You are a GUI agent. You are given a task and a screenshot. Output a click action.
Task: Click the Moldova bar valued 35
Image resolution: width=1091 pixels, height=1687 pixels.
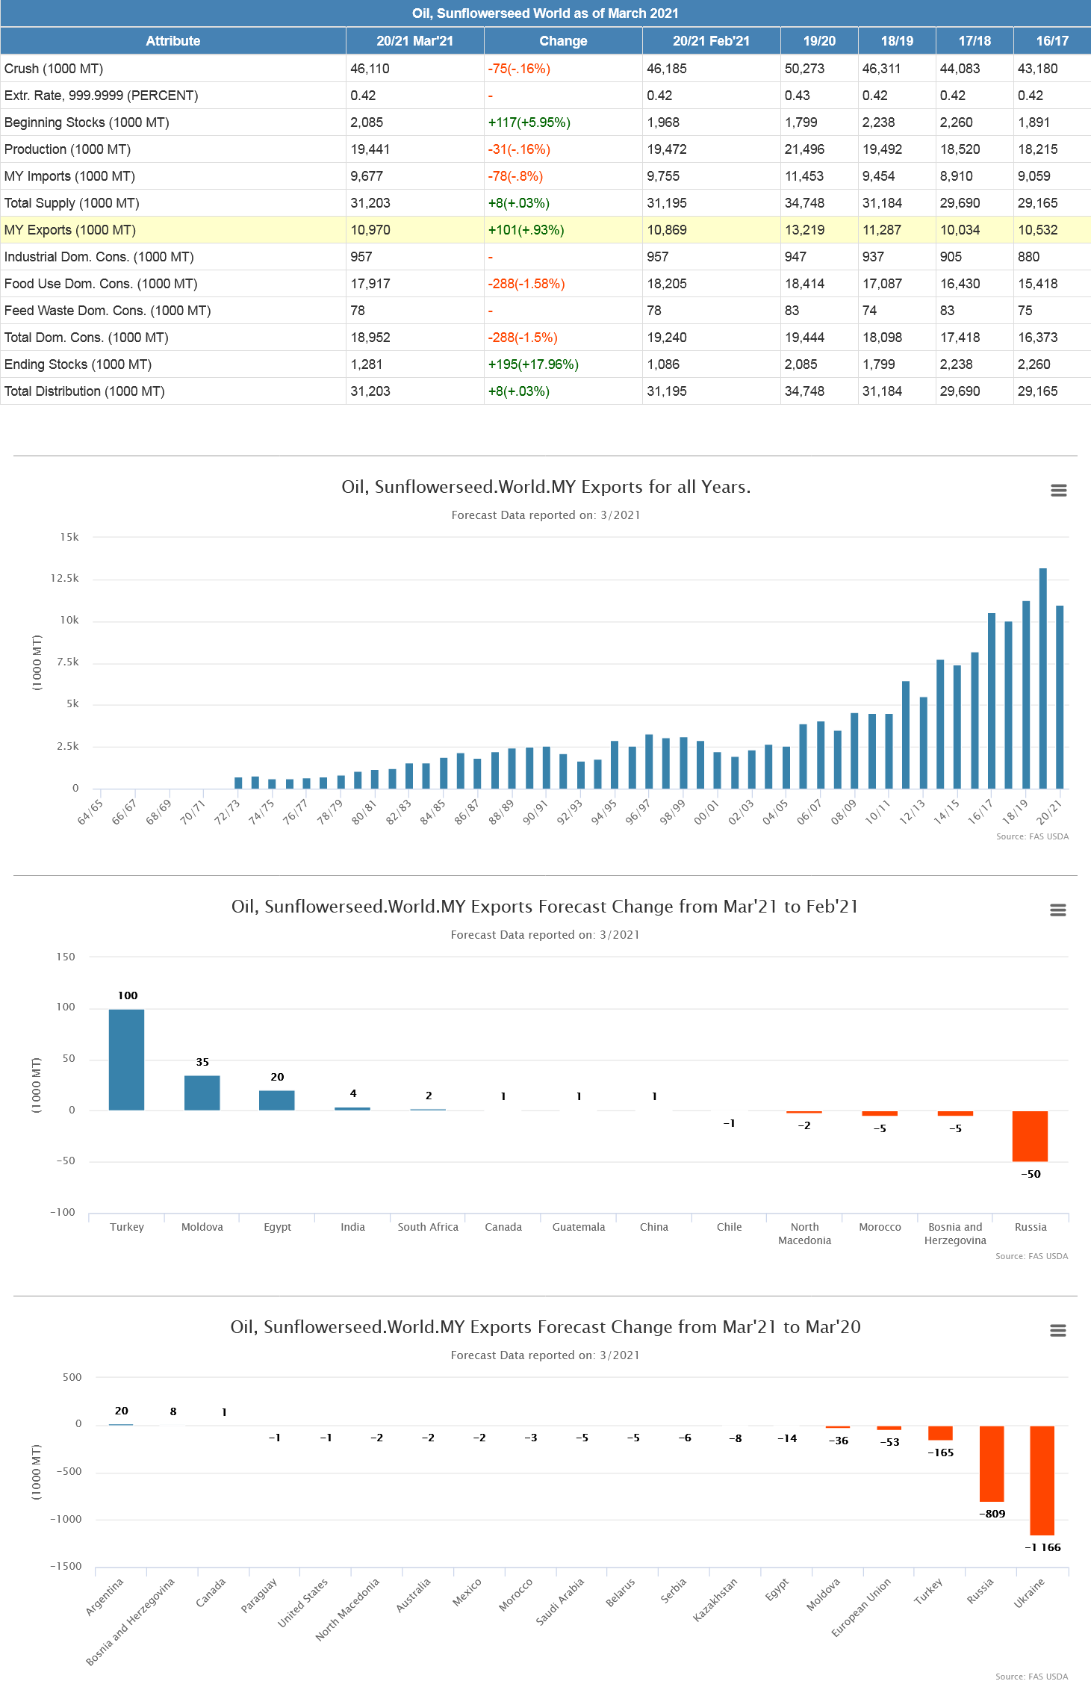click(202, 1093)
